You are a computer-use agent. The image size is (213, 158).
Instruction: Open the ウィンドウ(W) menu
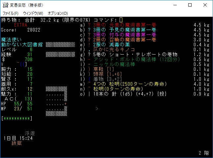click(33, 13)
